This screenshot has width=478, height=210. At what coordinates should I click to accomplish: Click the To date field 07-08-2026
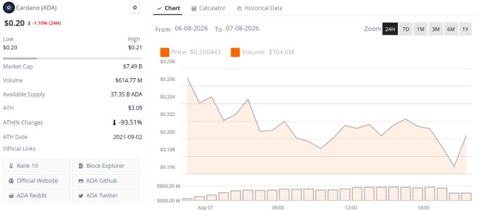(x=242, y=28)
